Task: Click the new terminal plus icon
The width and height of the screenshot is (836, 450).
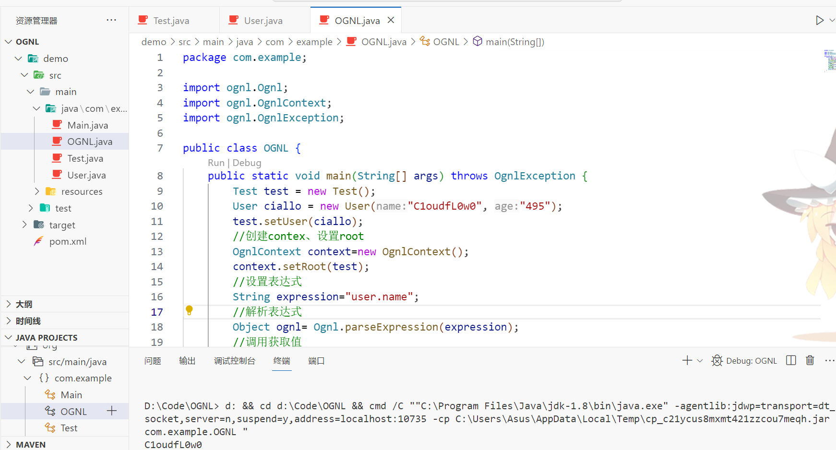Action: coord(687,360)
